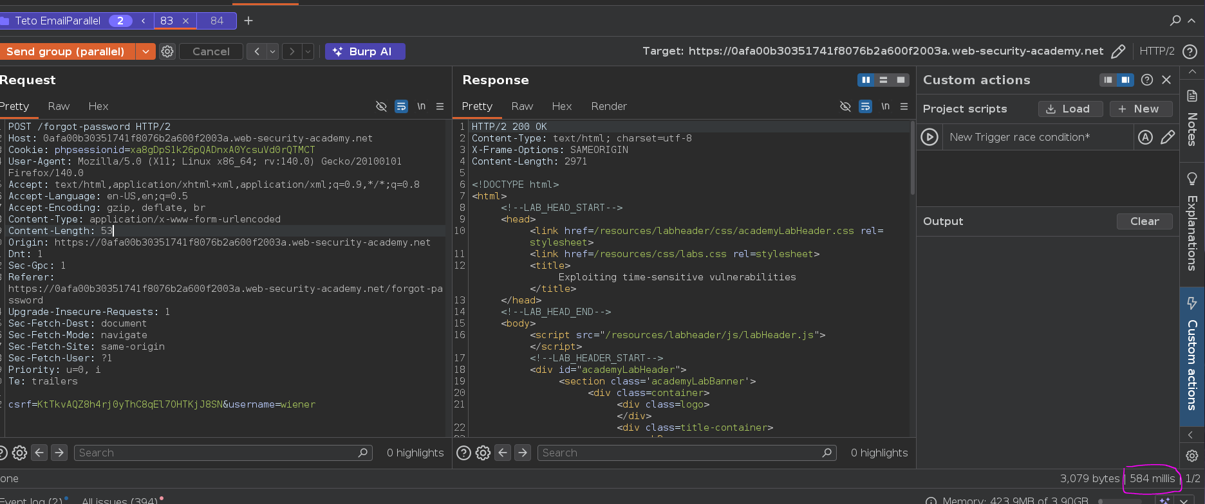Viewport: 1205px width, 504px height.
Task: Clear the Output panel
Action: click(x=1144, y=221)
